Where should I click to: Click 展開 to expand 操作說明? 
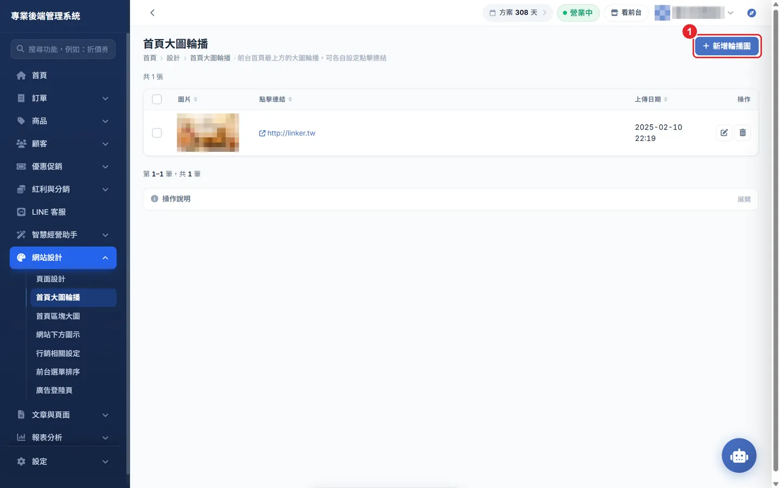(x=744, y=199)
